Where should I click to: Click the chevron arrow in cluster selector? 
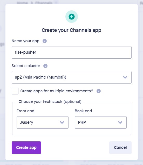125,77
